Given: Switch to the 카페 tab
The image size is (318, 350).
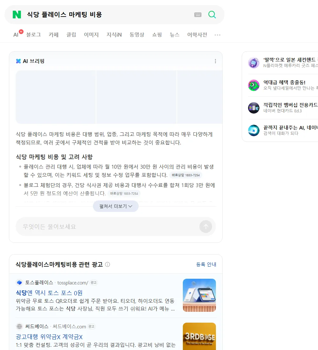Looking at the screenshot, I should 53,35.
